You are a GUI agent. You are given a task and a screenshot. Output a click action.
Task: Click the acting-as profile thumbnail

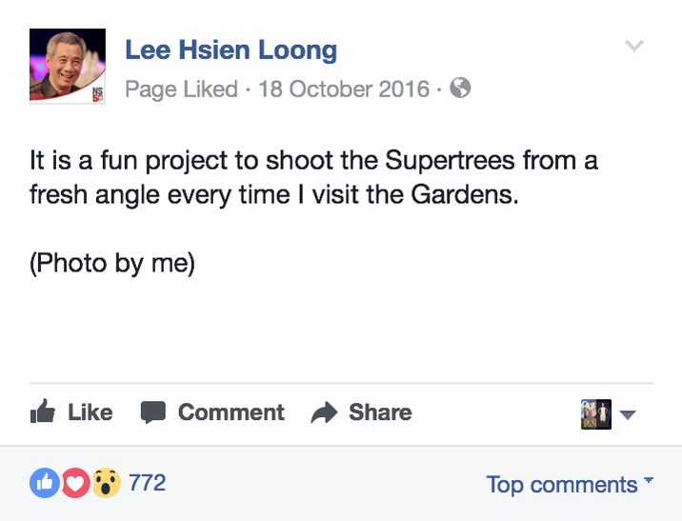tap(596, 414)
